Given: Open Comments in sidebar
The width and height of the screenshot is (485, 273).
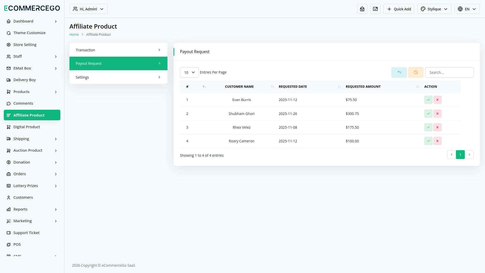Looking at the screenshot, I should pos(32,103).
